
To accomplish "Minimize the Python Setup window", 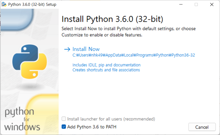I will pos(181,4).
